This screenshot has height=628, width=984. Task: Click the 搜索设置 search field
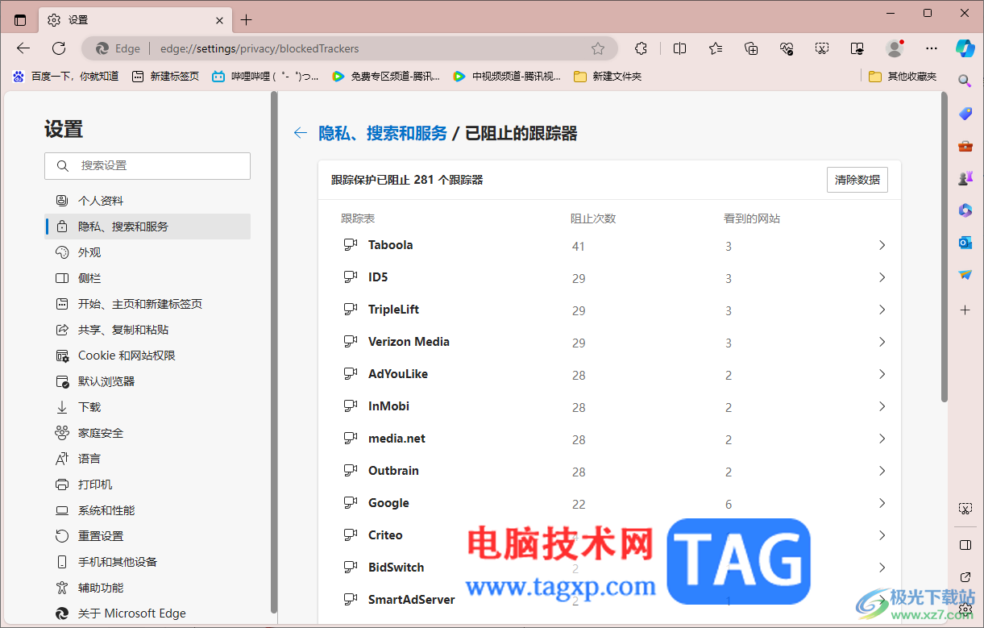(147, 165)
